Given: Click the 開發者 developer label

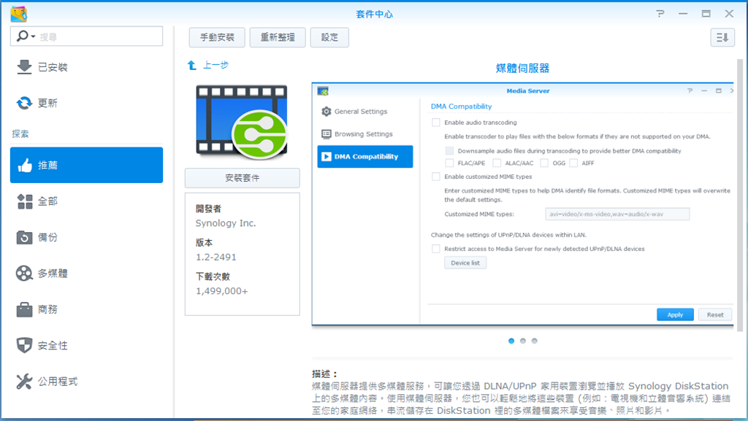Looking at the screenshot, I should (208, 209).
